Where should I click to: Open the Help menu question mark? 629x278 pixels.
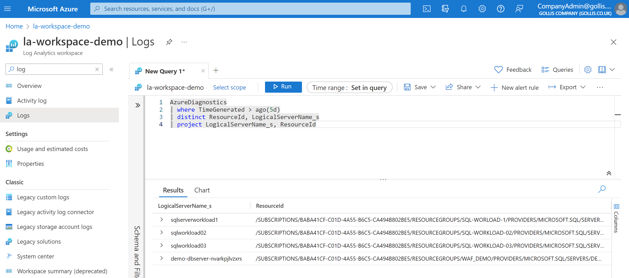500,9
